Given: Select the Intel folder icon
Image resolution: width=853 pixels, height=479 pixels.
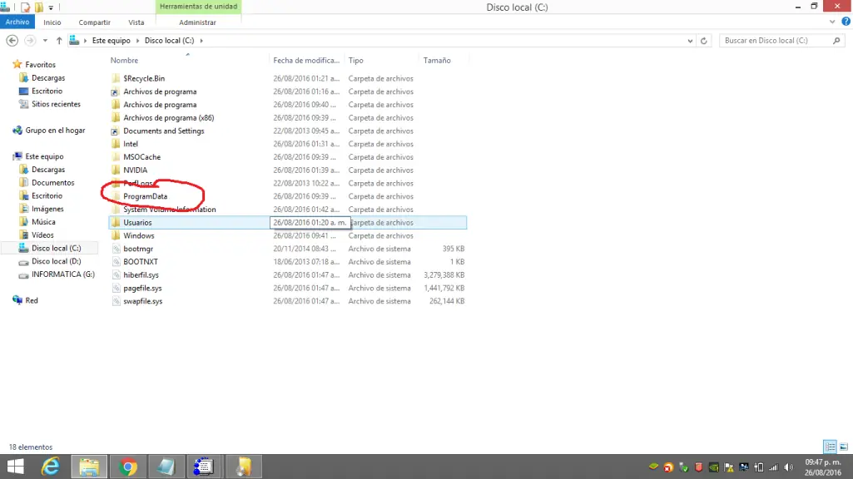Looking at the screenshot, I should pos(116,144).
